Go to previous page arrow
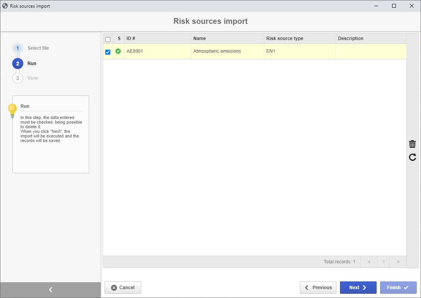The width and height of the screenshot is (421, 298). pyautogui.click(x=369, y=262)
